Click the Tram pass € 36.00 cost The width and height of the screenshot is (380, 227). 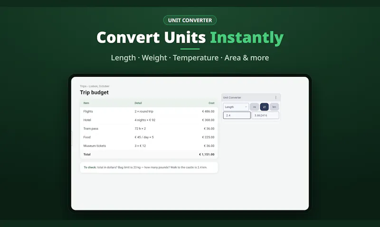pyautogui.click(x=209, y=128)
